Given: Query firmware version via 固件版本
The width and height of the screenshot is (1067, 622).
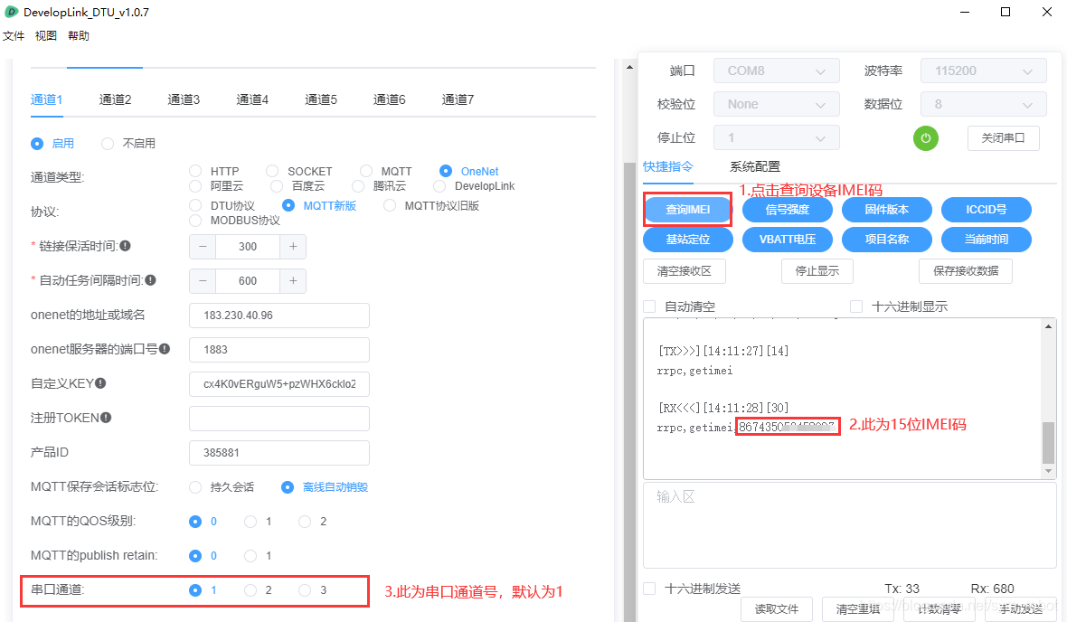Looking at the screenshot, I should [x=886, y=209].
